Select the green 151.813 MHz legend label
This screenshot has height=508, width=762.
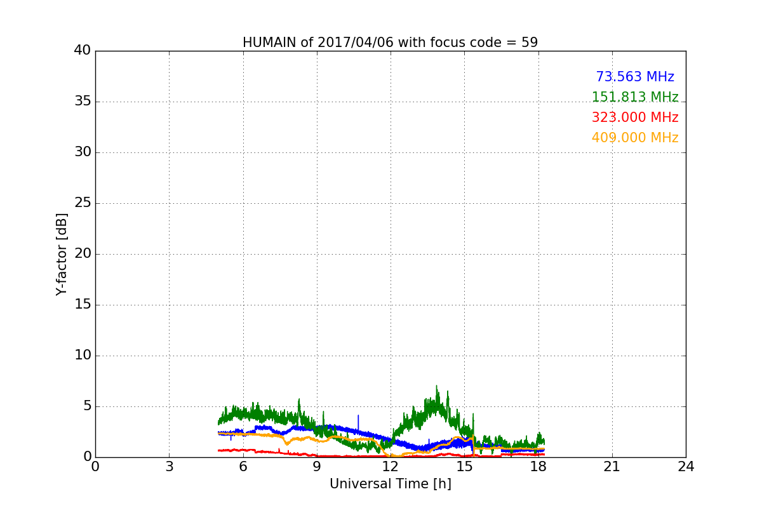coord(635,97)
